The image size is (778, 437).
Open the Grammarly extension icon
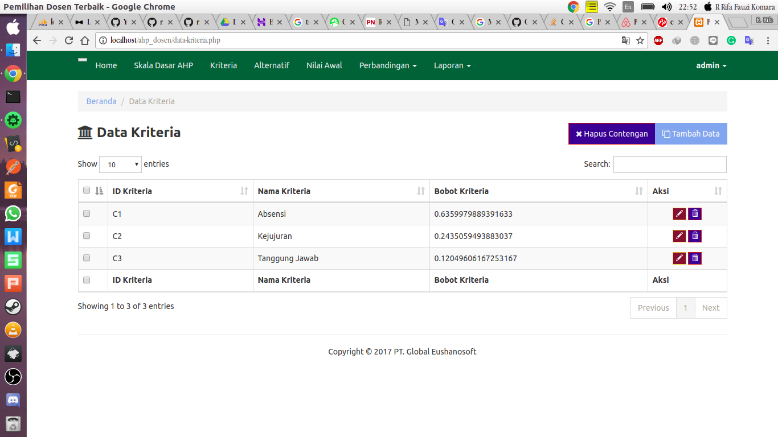coord(731,40)
